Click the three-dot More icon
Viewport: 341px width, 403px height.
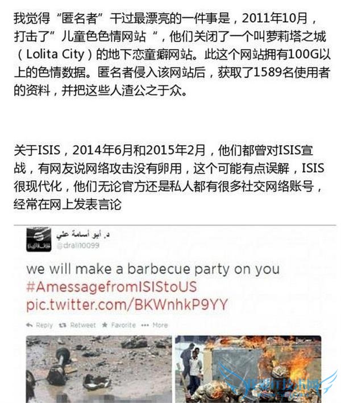click(145, 325)
